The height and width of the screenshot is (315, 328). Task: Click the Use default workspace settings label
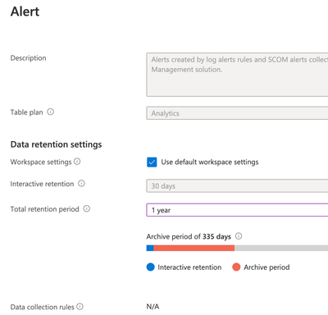pos(210,162)
